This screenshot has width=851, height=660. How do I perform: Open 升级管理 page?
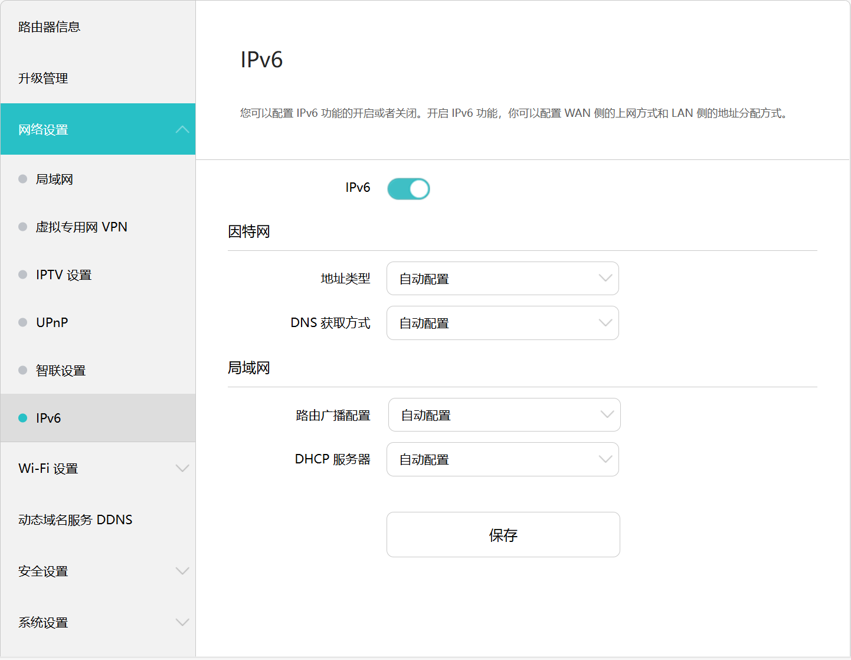tap(98, 78)
